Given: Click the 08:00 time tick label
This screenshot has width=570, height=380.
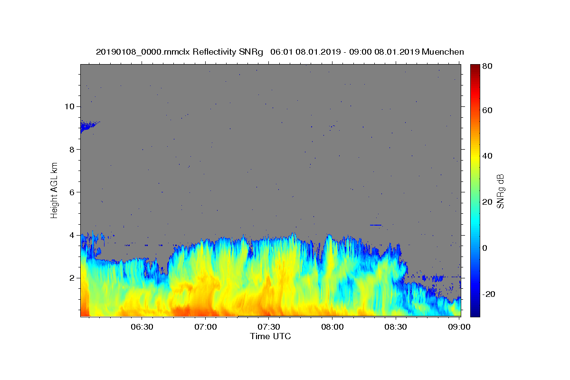Looking at the screenshot, I should (332, 327).
